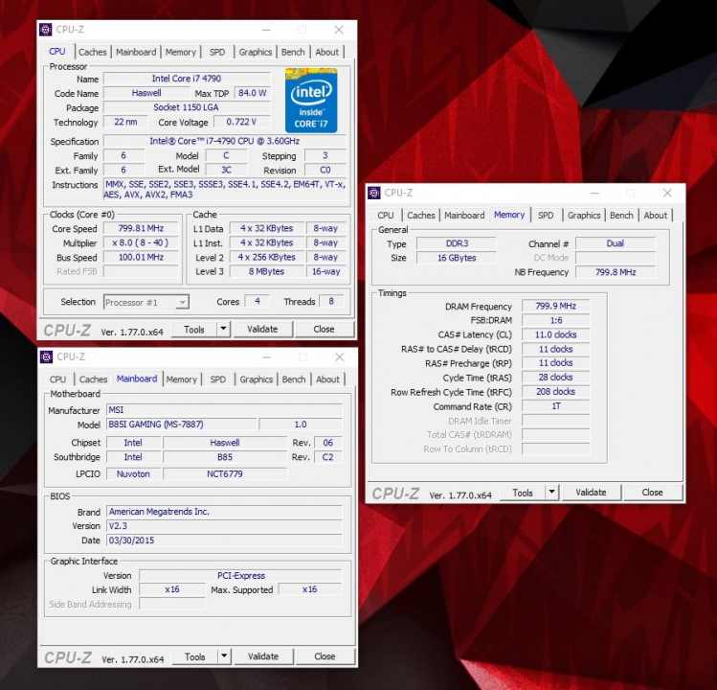Click the BIOS date 03/30/2015

[225, 540]
